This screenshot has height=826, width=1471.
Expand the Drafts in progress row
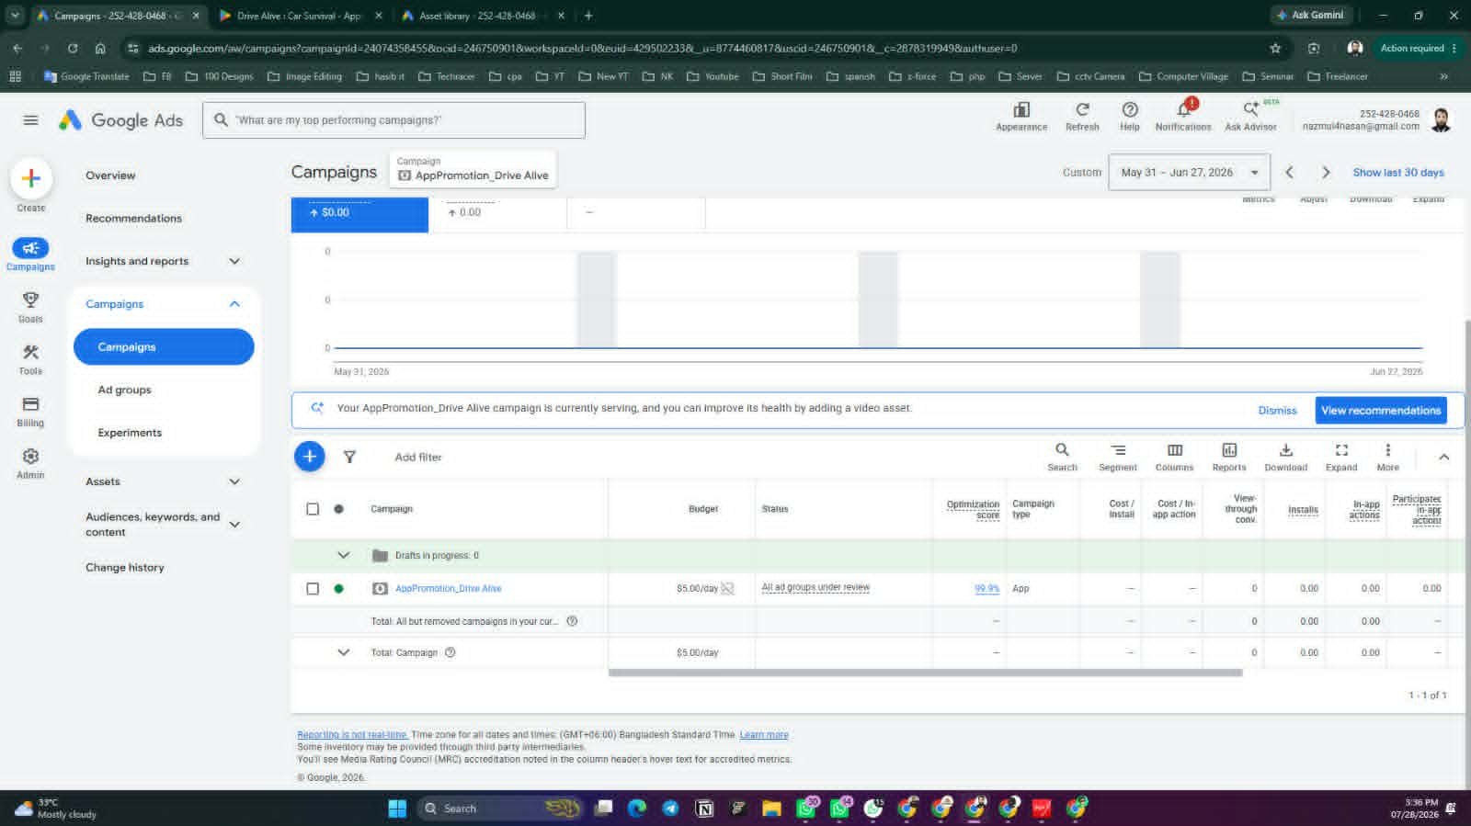pyautogui.click(x=343, y=555)
